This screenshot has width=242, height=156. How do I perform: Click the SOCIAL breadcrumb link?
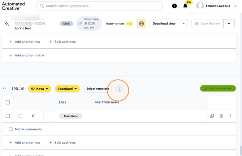[x=40, y=23]
